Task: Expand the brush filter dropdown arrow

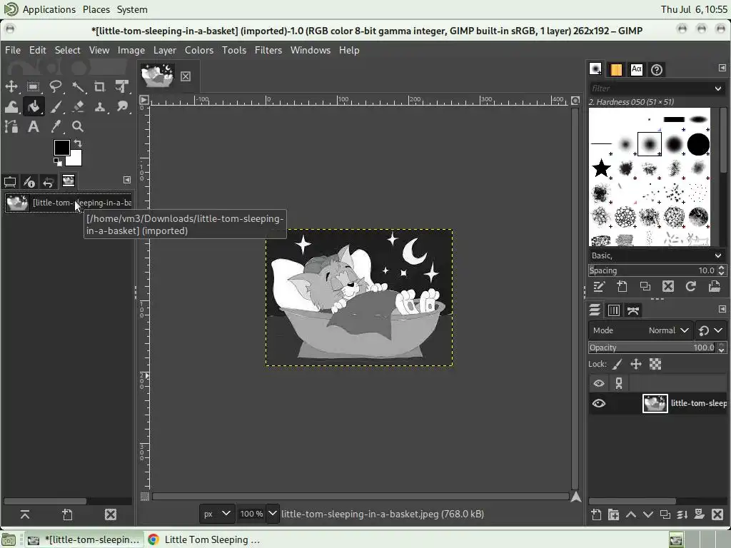Action: 717,88
